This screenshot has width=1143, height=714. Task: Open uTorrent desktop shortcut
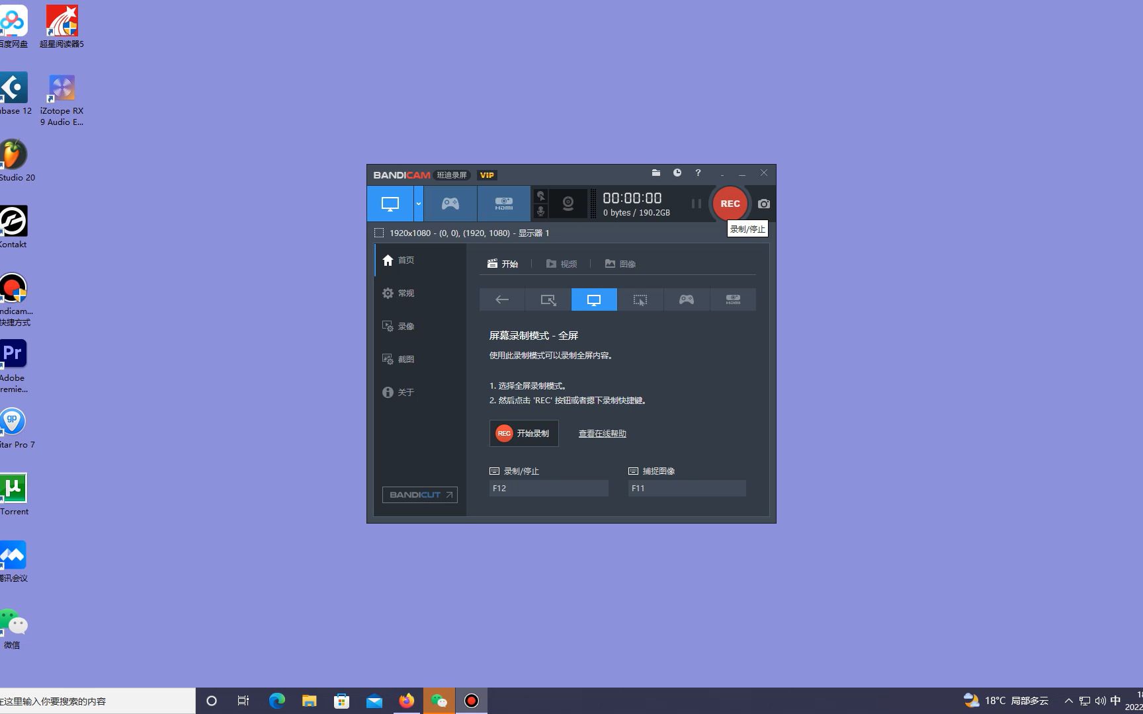coord(13,495)
